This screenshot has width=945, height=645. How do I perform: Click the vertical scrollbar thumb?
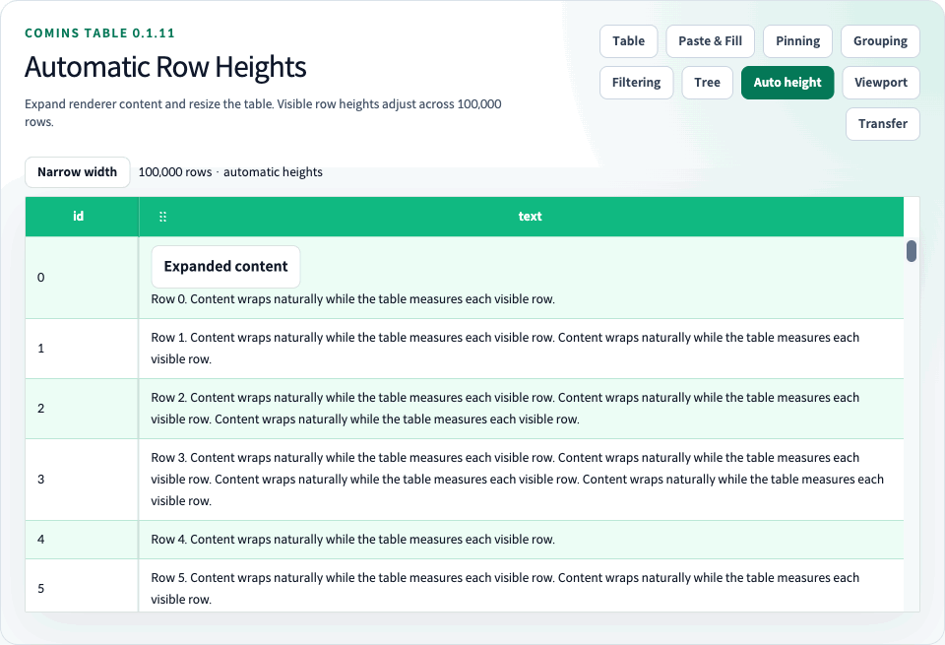[x=912, y=251]
